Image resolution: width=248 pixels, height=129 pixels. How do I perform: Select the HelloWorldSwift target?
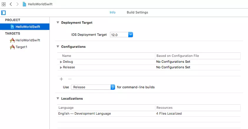[28, 40]
